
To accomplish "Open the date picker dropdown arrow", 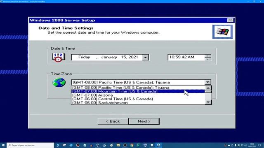I will 145,58.
